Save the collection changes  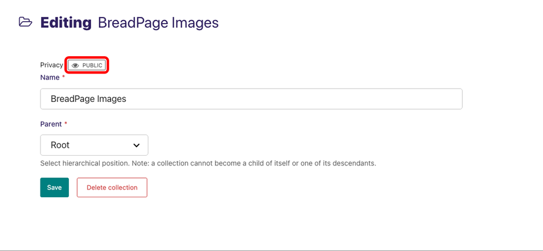(54, 187)
